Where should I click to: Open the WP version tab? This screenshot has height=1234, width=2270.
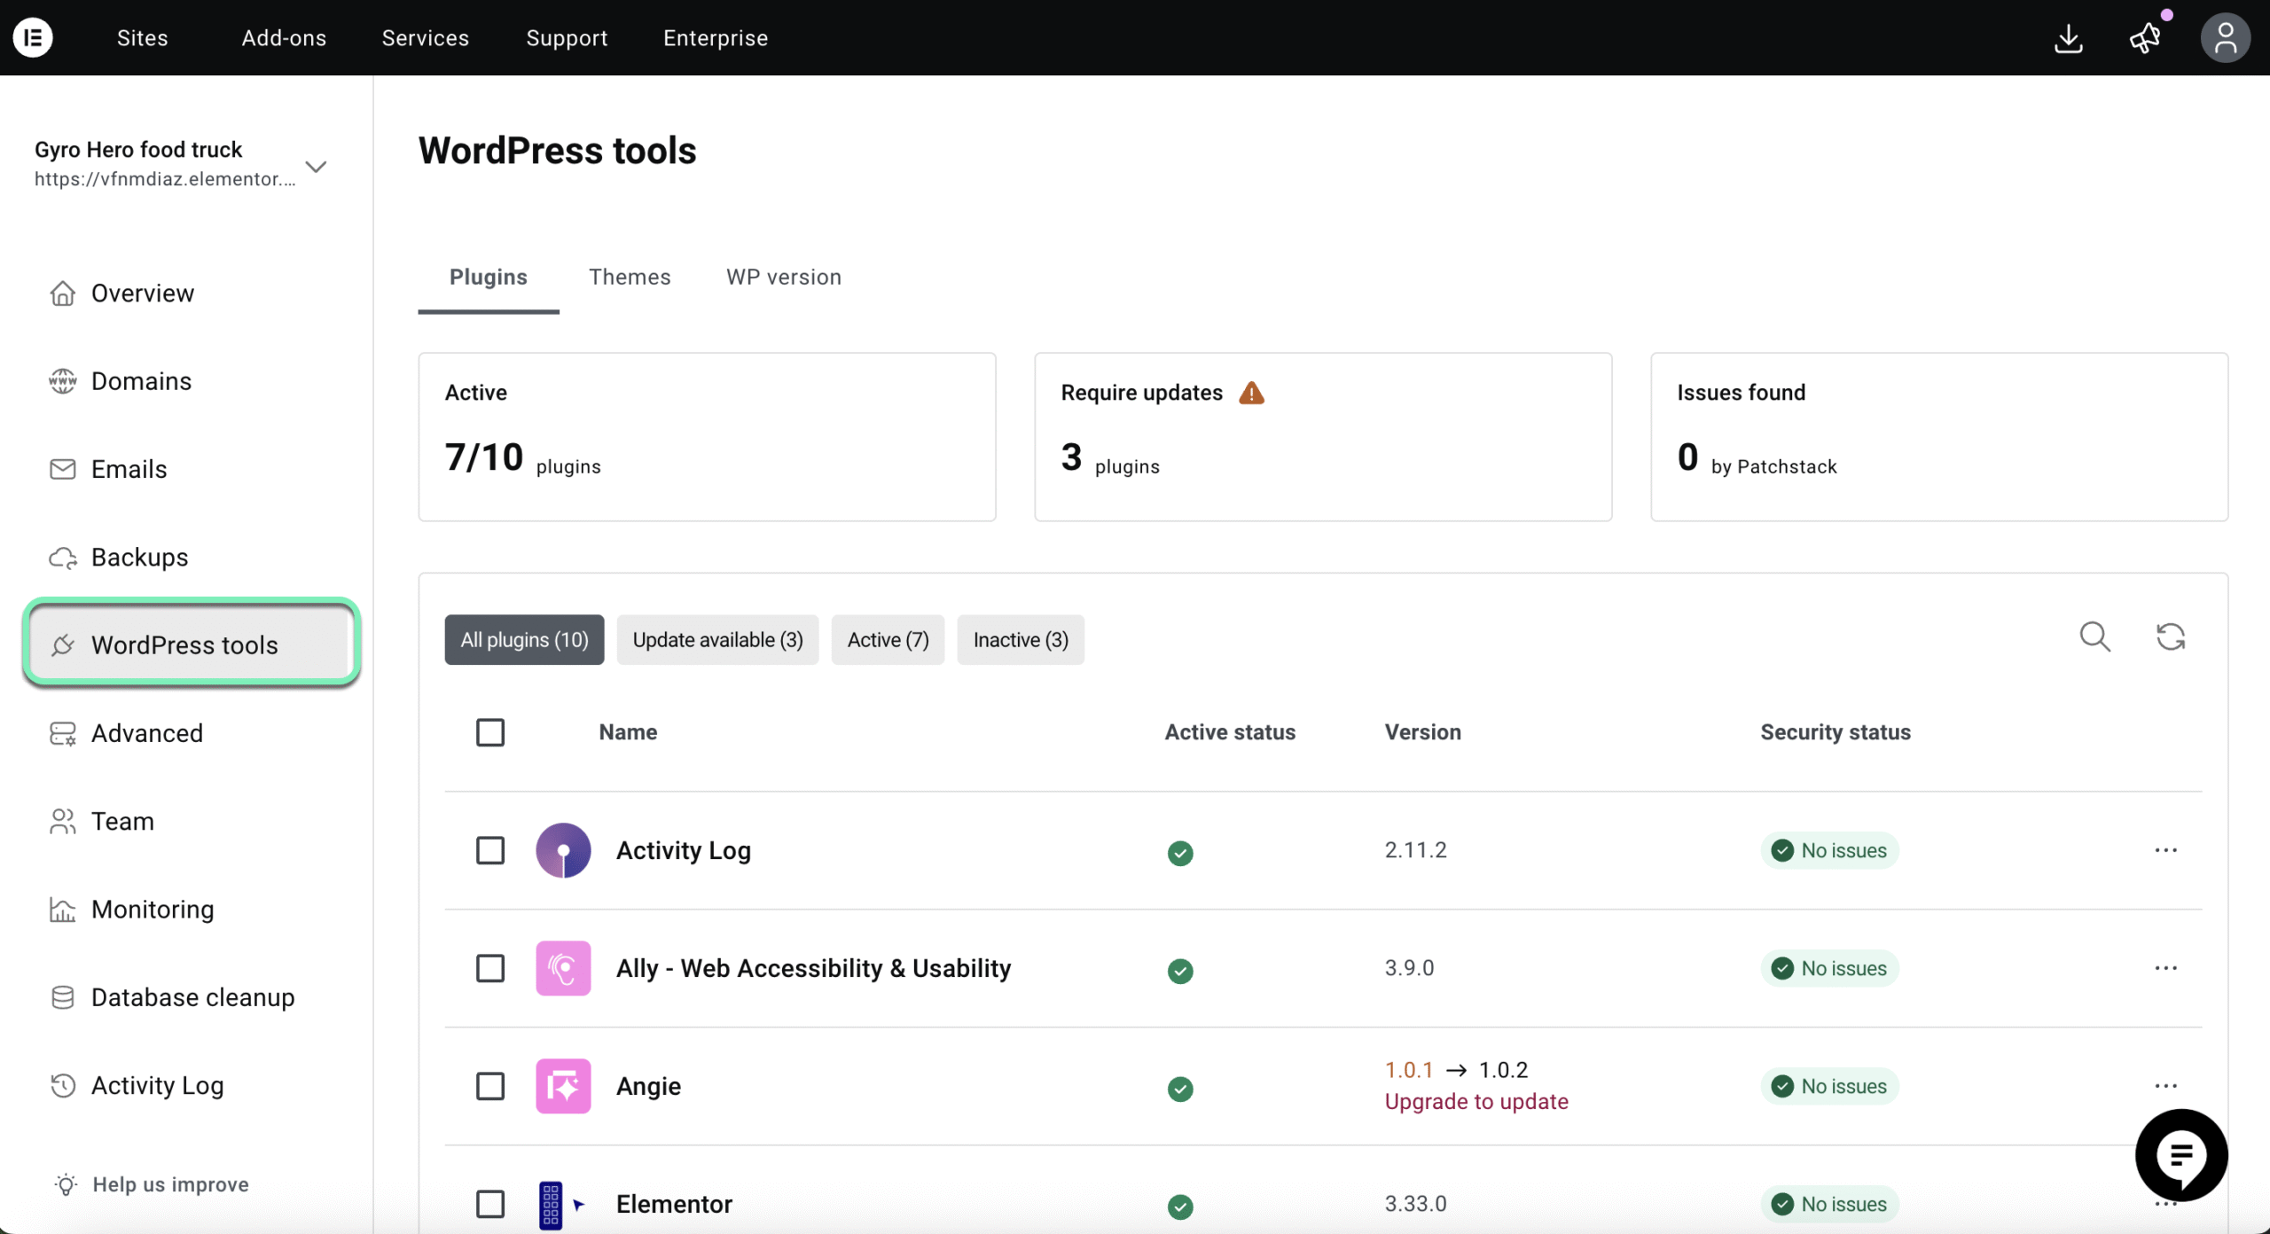[783, 277]
